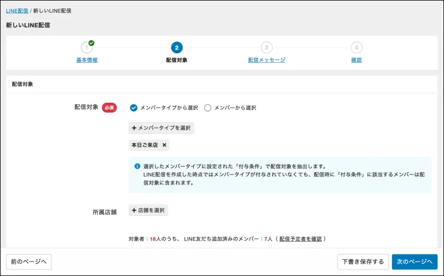
Task: Click the 本日ご来店 tag label
Action: coord(145,145)
